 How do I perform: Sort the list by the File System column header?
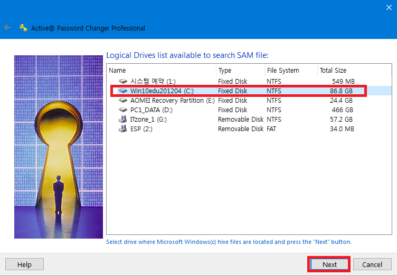click(291, 70)
